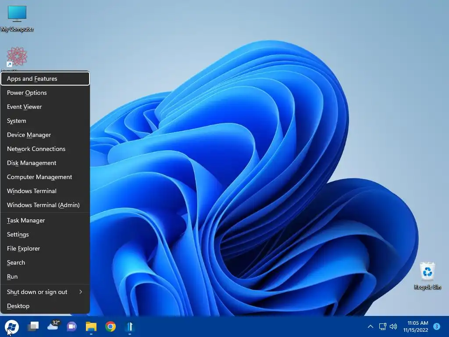
Task: Open Task Manager
Action: tap(45, 220)
